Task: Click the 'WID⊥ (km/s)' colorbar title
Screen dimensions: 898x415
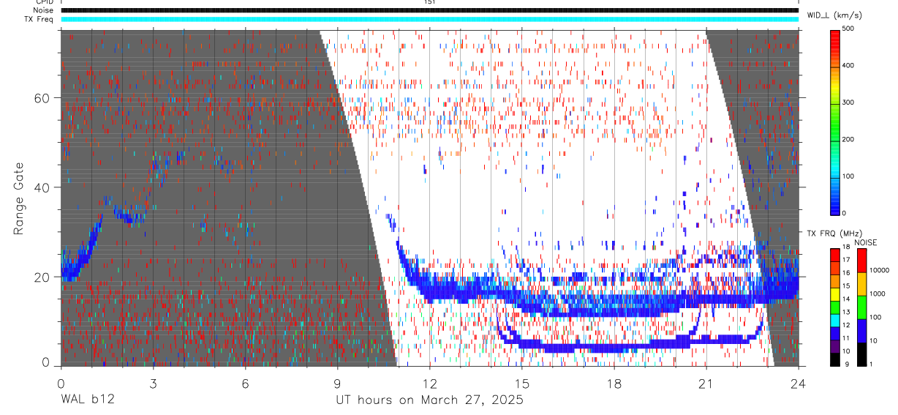Action: pos(837,15)
